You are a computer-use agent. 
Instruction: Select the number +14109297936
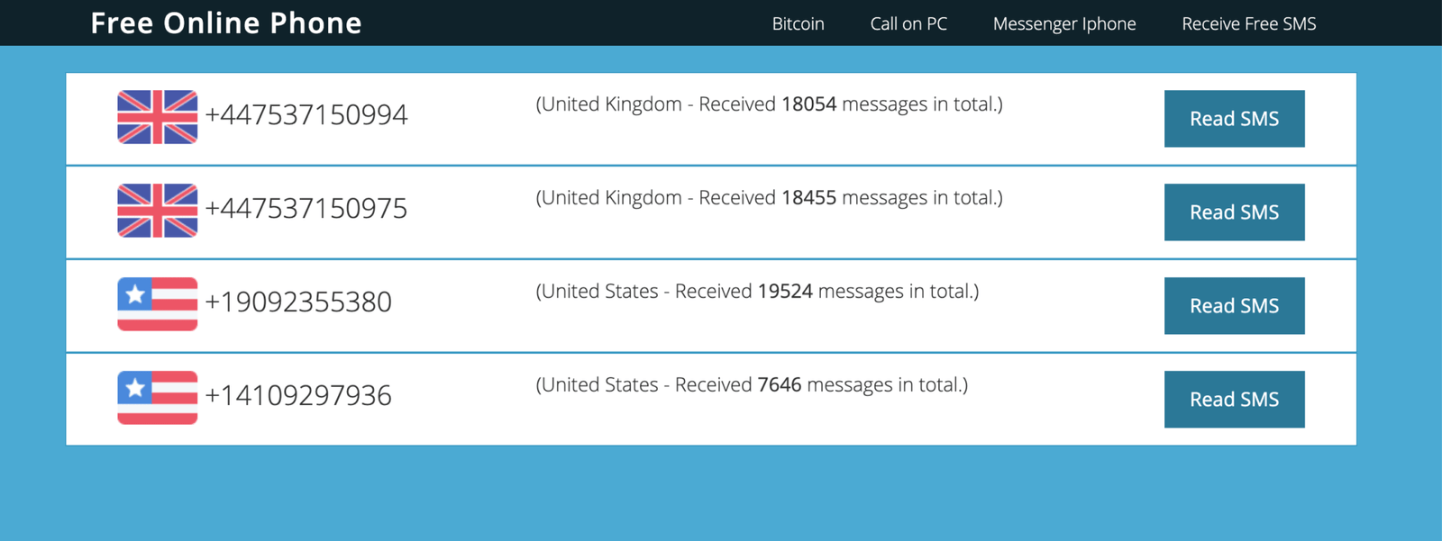point(298,396)
